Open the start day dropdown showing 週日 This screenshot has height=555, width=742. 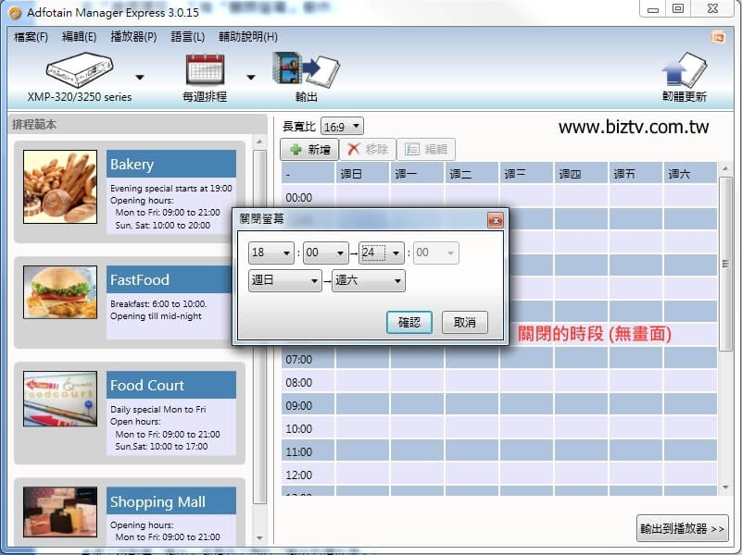[284, 280]
